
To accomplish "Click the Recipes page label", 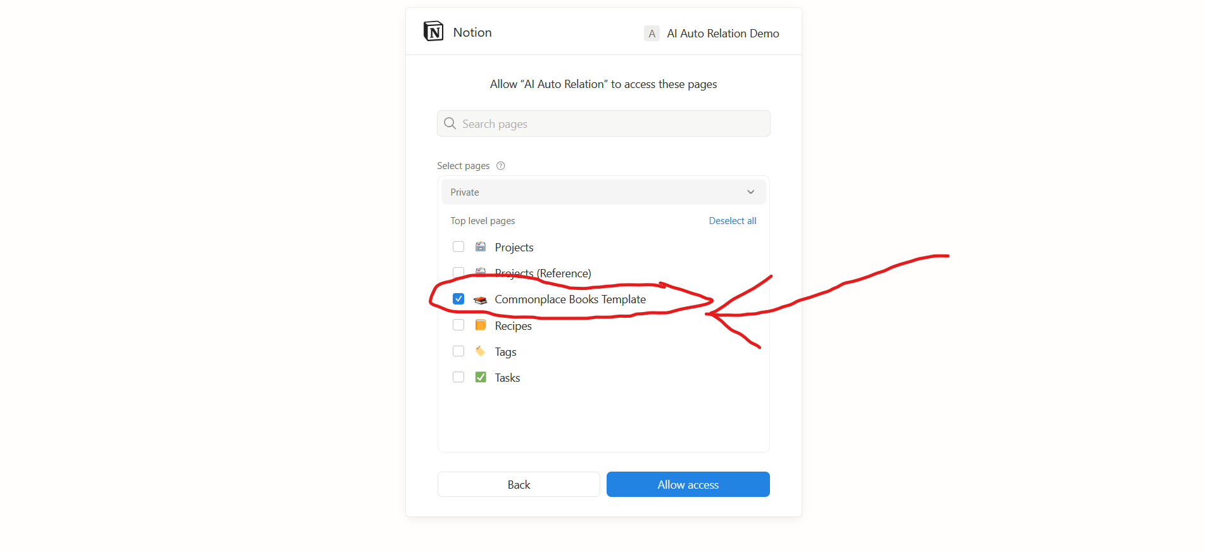I will pyautogui.click(x=513, y=326).
